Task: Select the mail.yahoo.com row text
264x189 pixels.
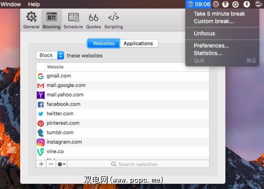Action: (65, 95)
